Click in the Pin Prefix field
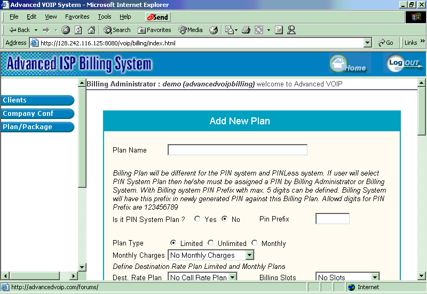The height and width of the screenshot is (294, 427). pyautogui.click(x=333, y=219)
